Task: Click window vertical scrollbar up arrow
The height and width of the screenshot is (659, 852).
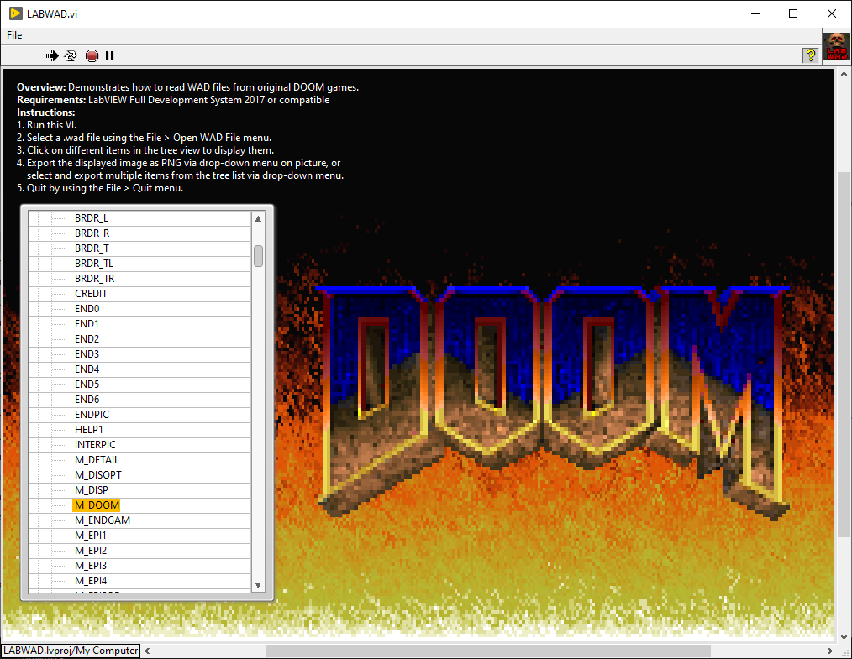Action: [x=844, y=74]
